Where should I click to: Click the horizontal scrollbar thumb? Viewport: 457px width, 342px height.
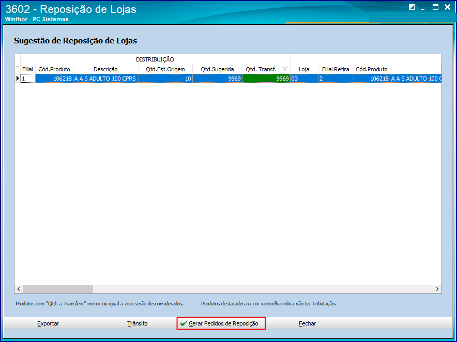point(58,289)
